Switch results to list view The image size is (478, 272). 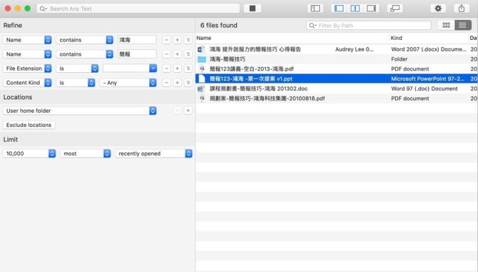(463, 26)
